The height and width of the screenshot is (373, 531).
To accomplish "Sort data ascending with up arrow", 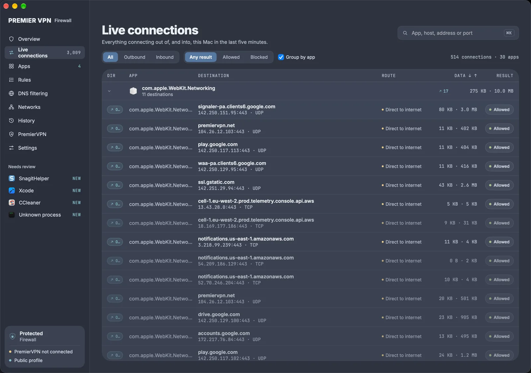I will point(475,76).
